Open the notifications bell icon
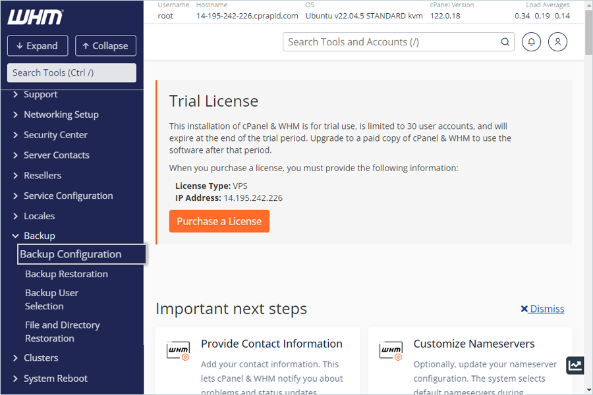This screenshot has width=593, height=395. pyautogui.click(x=531, y=42)
